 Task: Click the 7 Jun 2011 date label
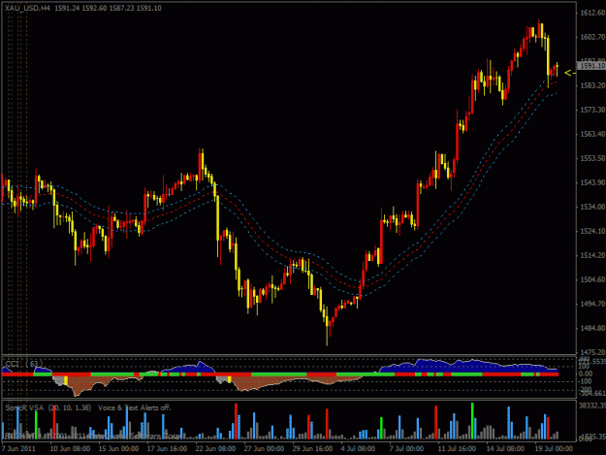18,449
